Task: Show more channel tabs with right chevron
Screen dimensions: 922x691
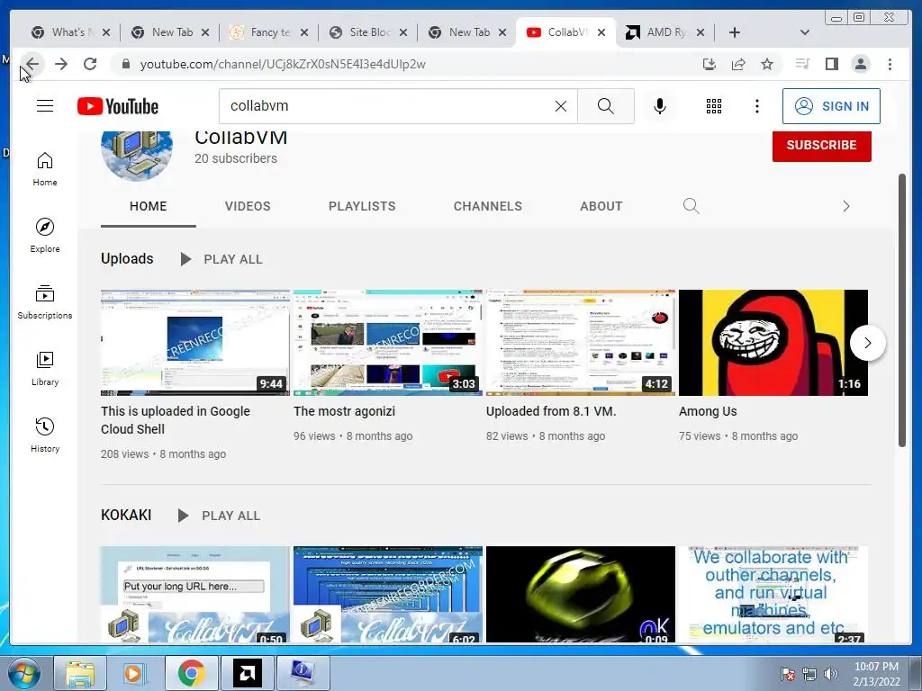Action: pos(846,206)
